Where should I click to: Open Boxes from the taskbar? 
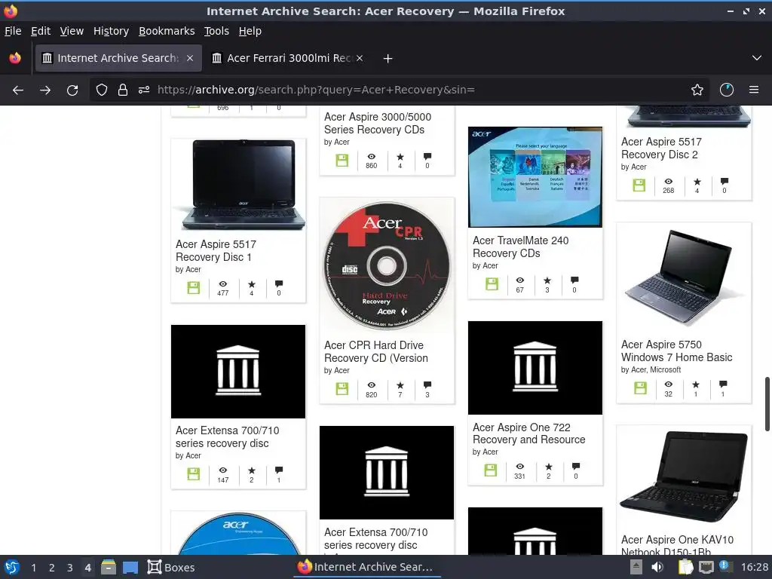(x=171, y=567)
